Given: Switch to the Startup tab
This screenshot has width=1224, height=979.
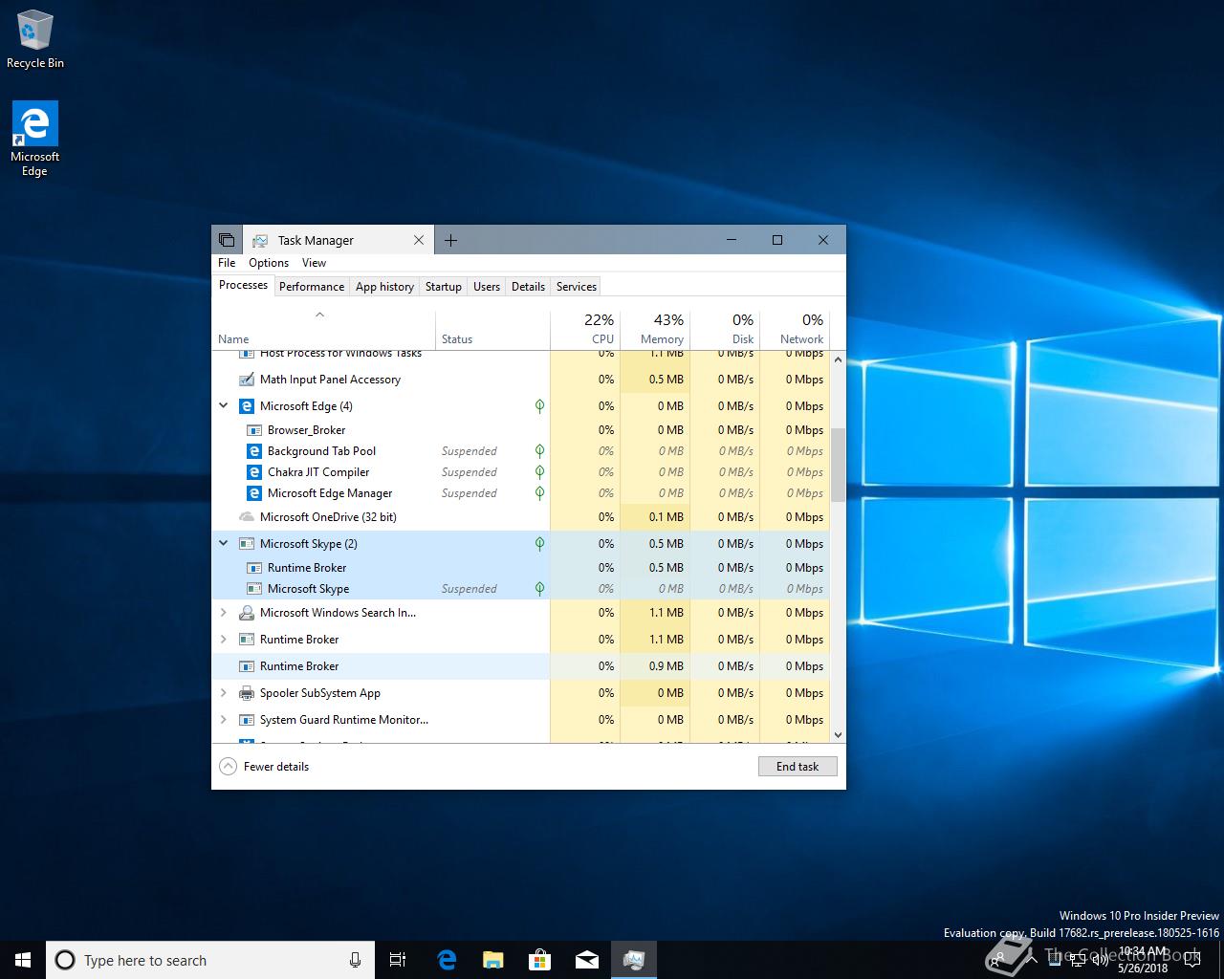Looking at the screenshot, I should 443,287.
